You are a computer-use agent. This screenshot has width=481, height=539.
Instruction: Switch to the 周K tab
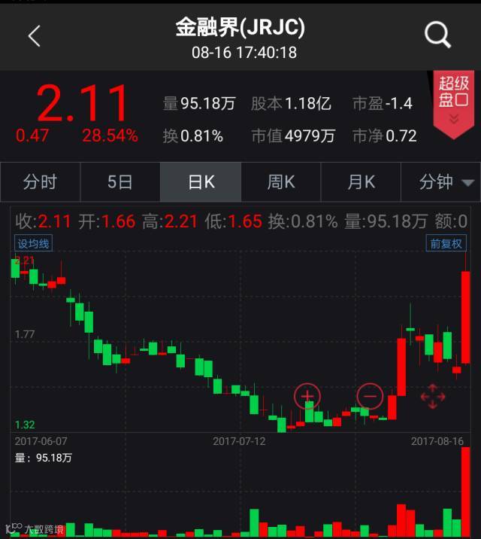pyautogui.click(x=281, y=182)
